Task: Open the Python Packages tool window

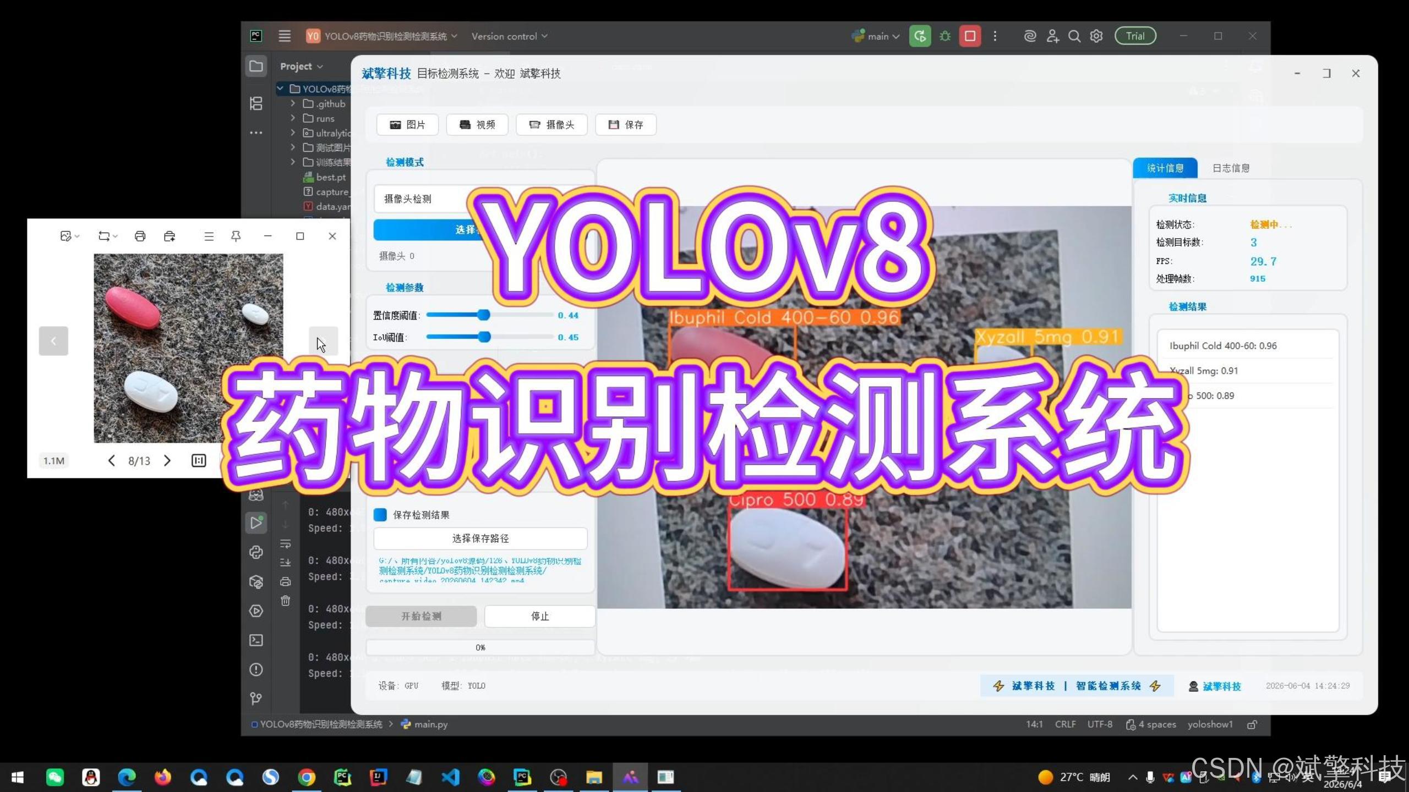Action: [x=256, y=581]
